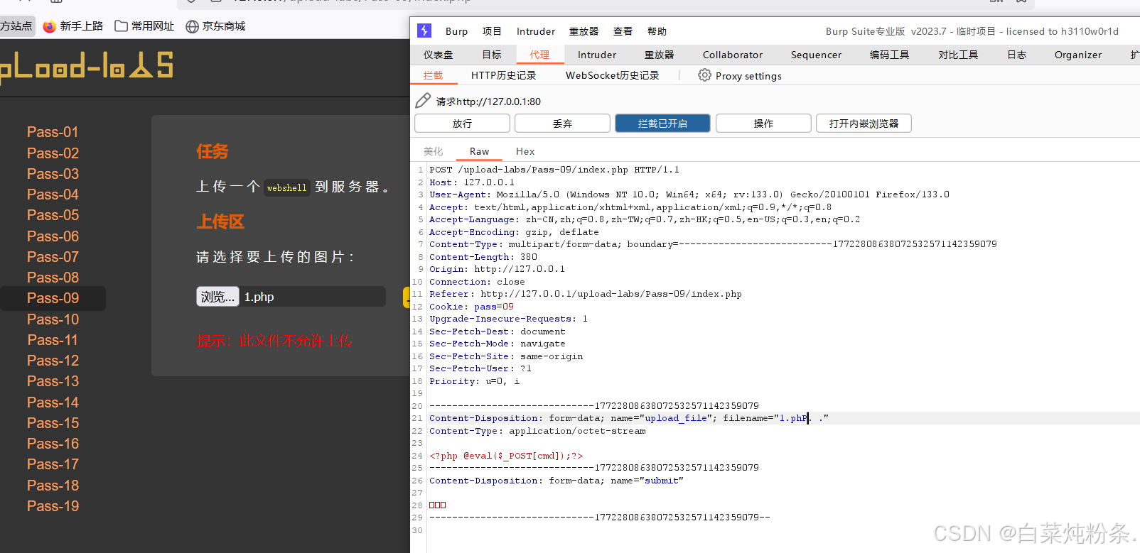The height and width of the screenshot is (553, 1140).
Task: Open Pass-05 in the sidebar
Action: 53,215
